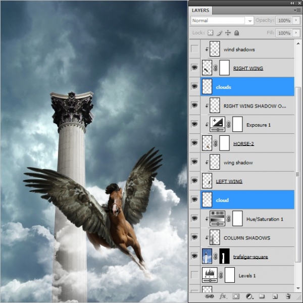The width and height of the screenshot is (303, 303).
Task: Click the Fill value field
Action: coord(284,33)
